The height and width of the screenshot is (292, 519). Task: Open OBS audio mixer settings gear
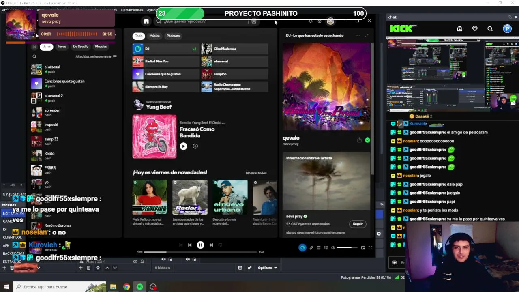click(249, 268)
